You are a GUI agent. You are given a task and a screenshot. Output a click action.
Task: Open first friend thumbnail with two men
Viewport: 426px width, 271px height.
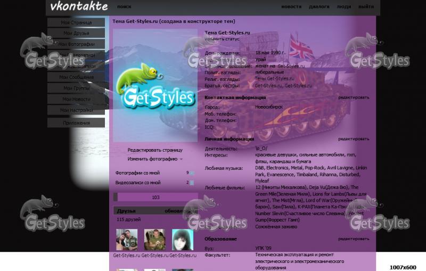(127, 240)
